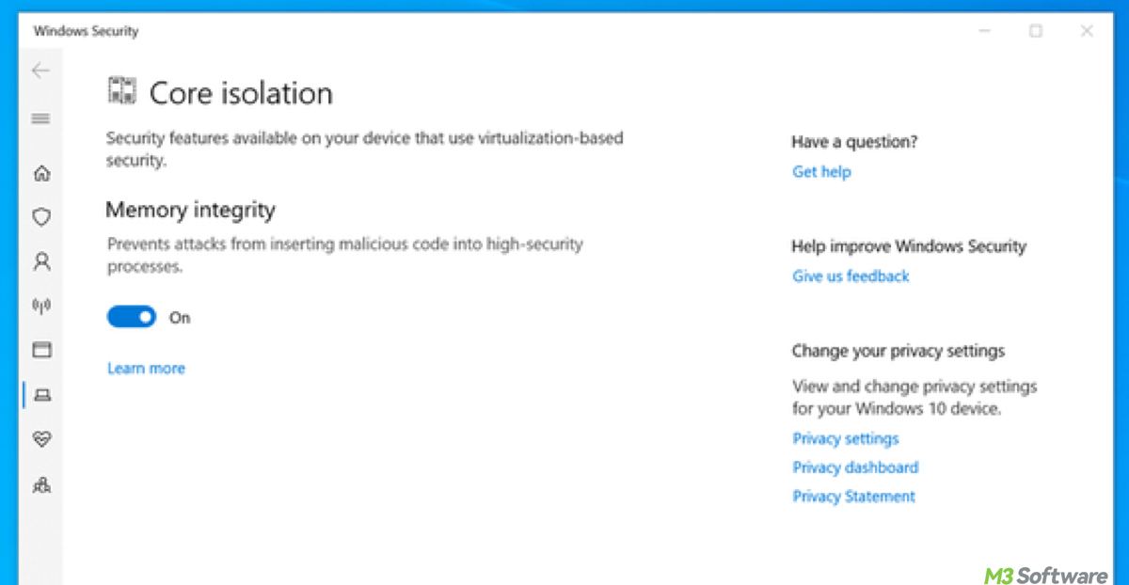Open Device performance & health heart icon
The height and width of the screenshot is (585, 1129).
tap(41, 439)
